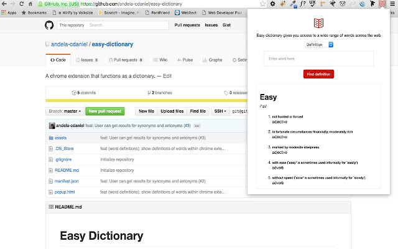Screen dimensions: 398x249
Task: Click the browser address bar URL
Action: [131, 4]
